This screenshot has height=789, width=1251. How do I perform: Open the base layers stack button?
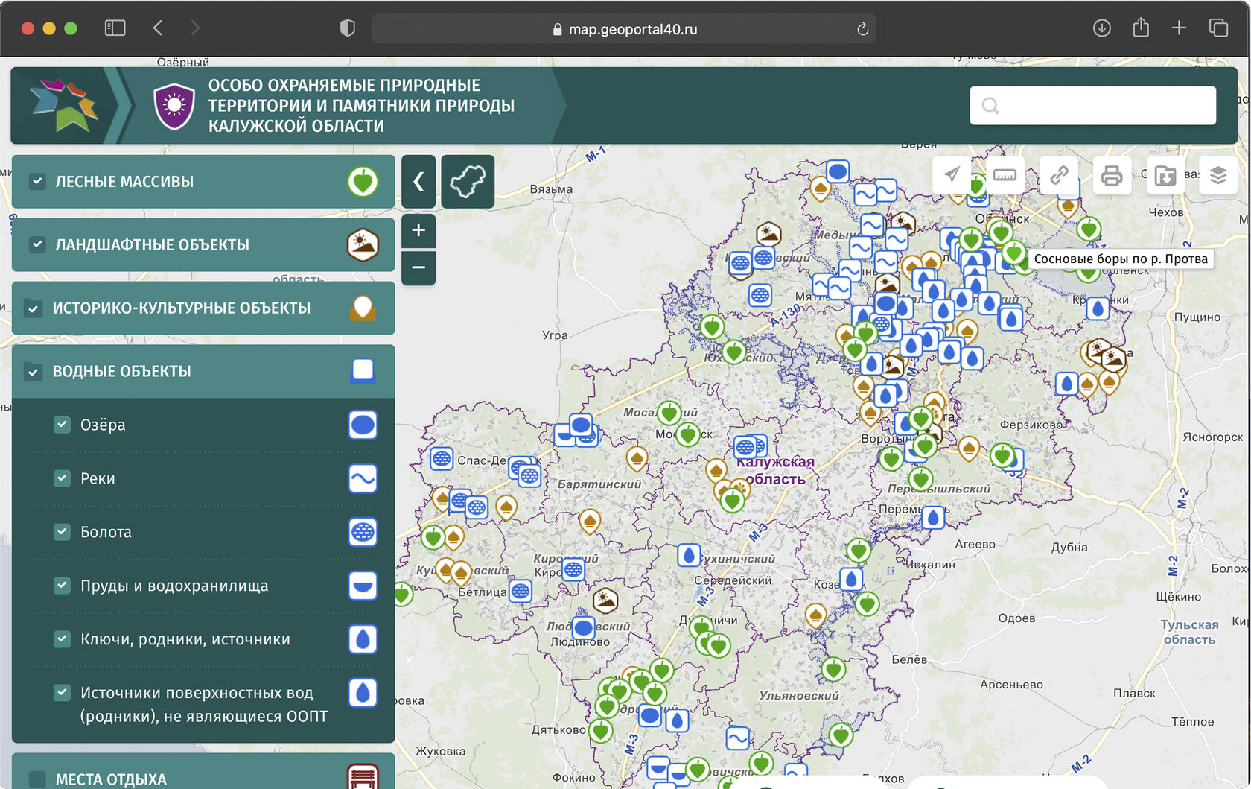point(1218,175)
